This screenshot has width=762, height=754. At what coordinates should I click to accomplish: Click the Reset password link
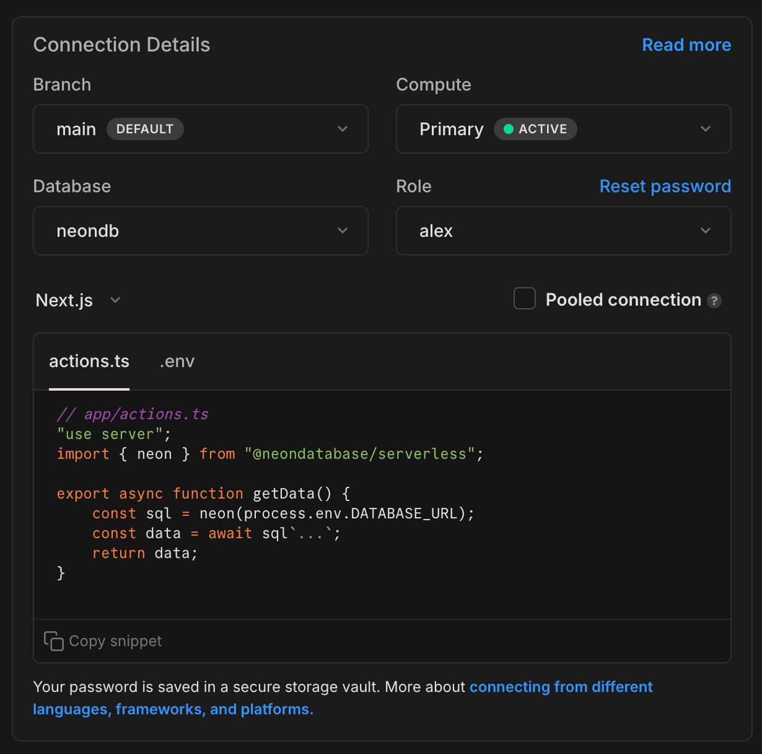[x=665, y=186]
